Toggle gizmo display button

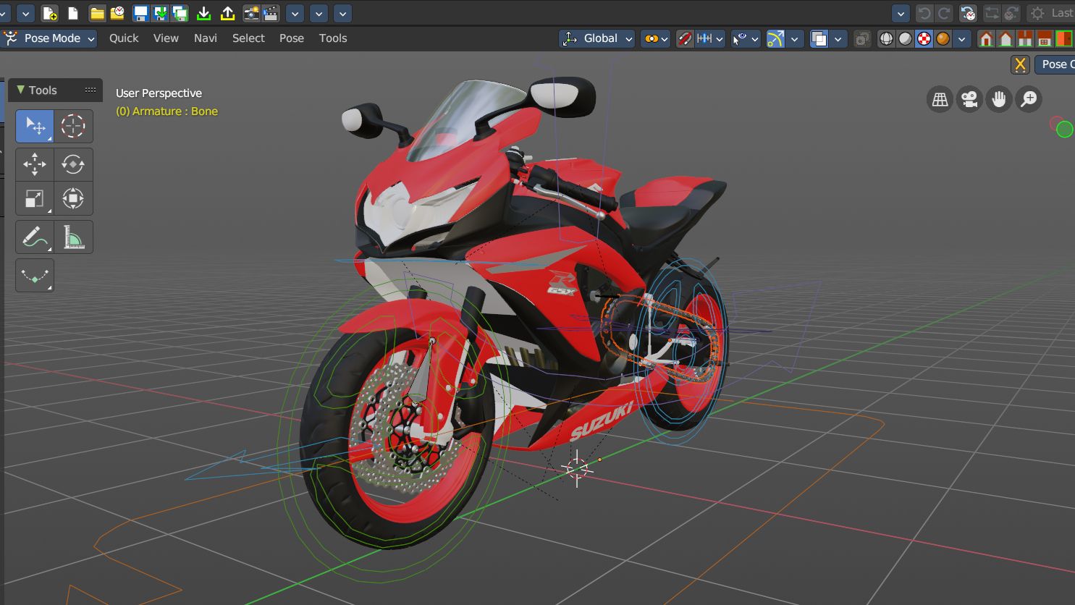[775, 38]
